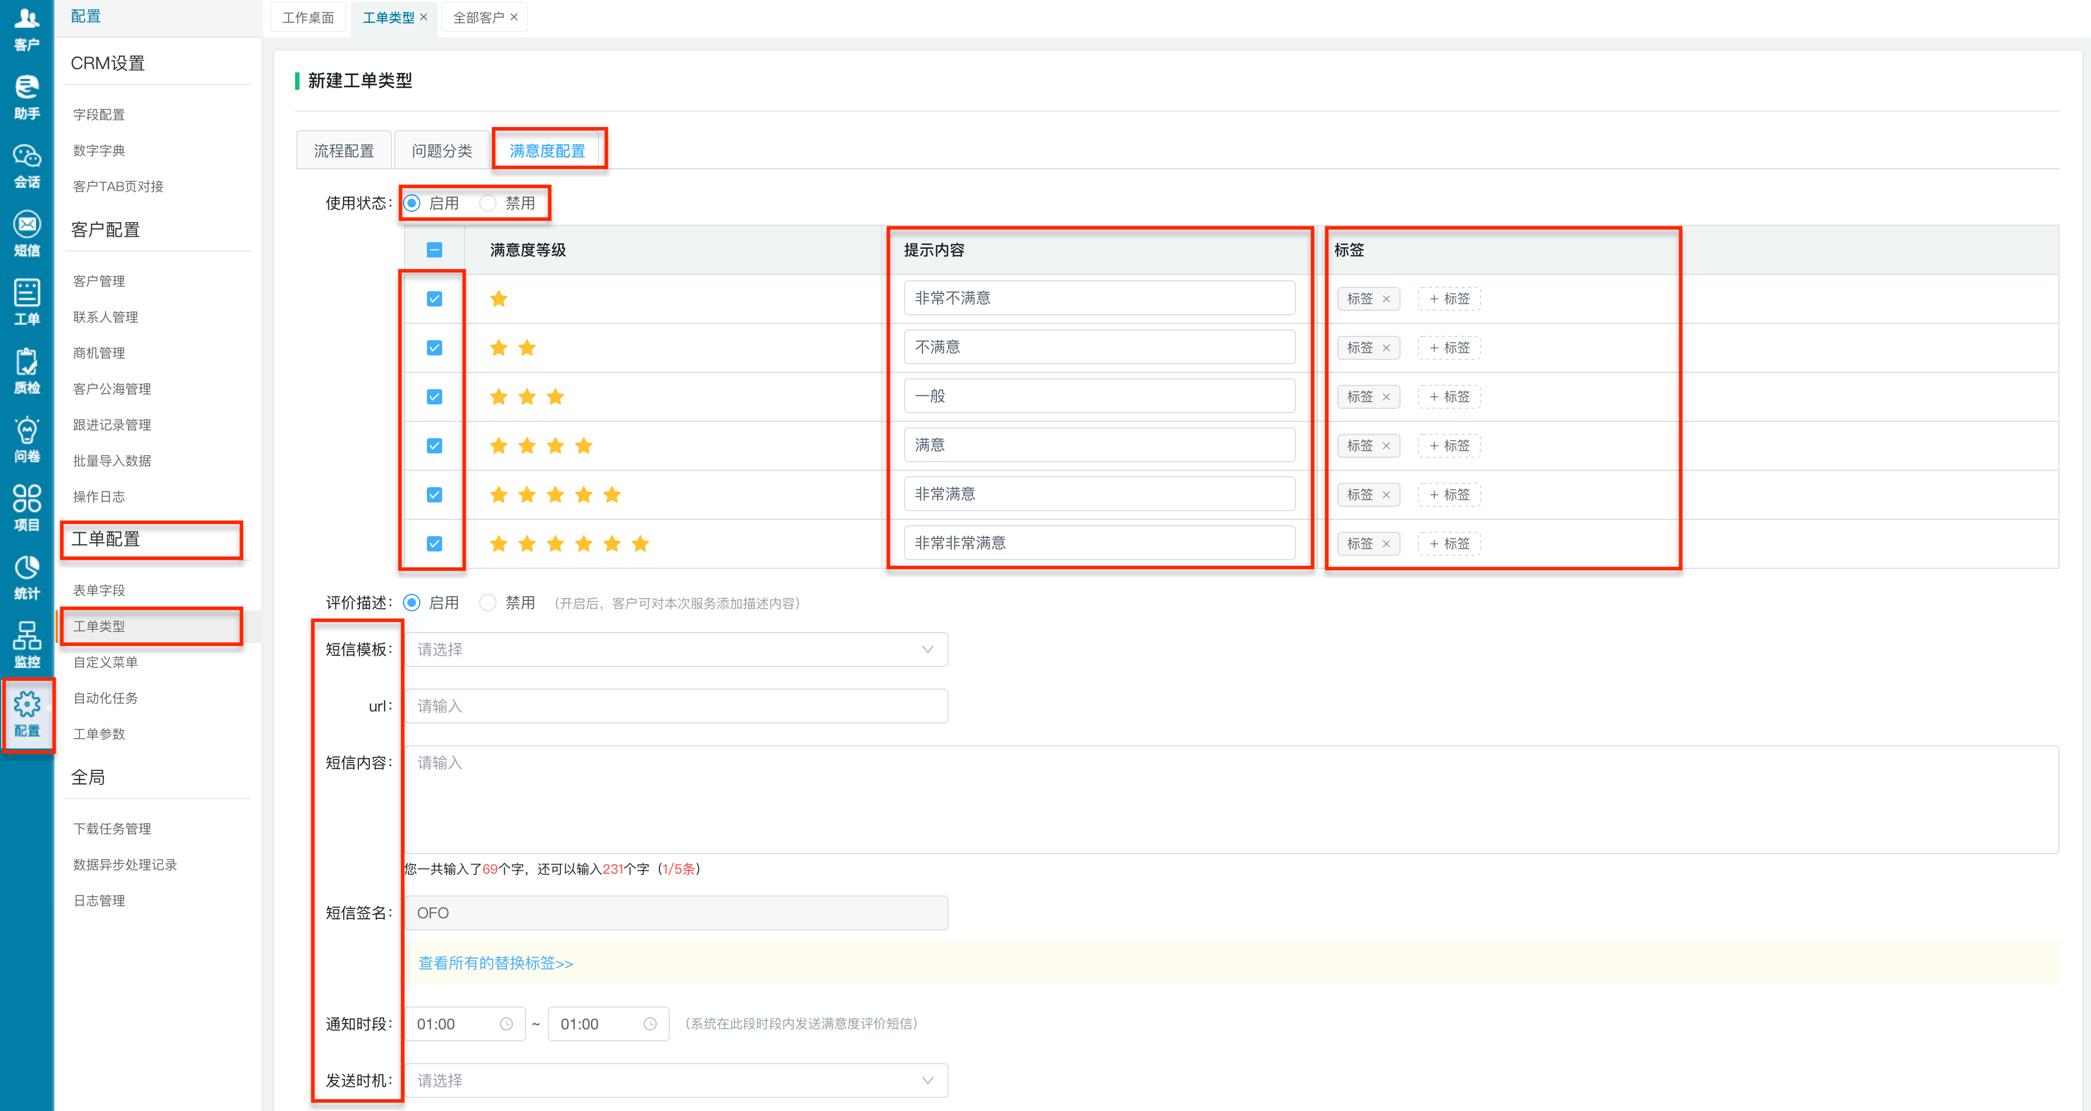
Task: Add a tag in the 非常非常满意 row
Action: pyautogui.click(x=1449, y=544)
